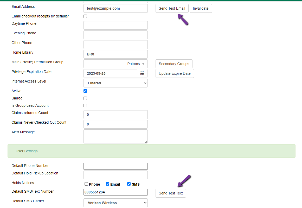Open Secondary Groups

point(174,64)
